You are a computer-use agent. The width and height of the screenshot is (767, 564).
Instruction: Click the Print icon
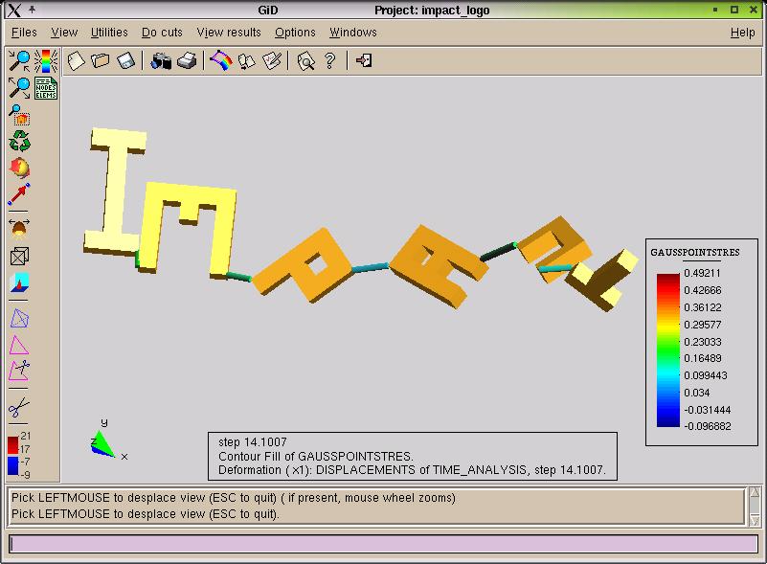[x=187, y=61]
